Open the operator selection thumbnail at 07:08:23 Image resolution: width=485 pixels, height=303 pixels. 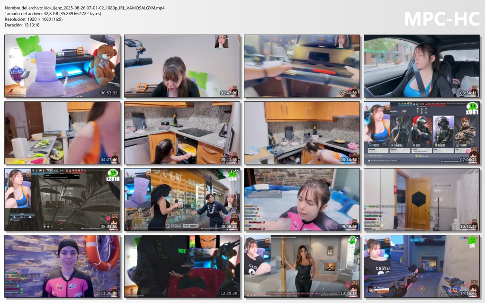click(x=422, y=133)
